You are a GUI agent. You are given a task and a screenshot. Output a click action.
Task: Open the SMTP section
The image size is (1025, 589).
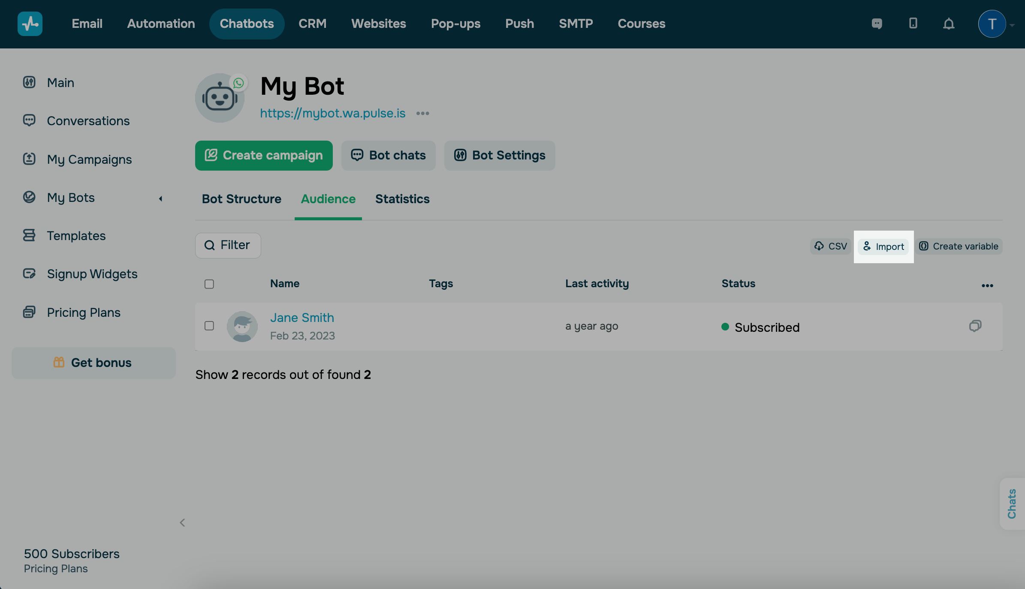(x=576, y=24)
